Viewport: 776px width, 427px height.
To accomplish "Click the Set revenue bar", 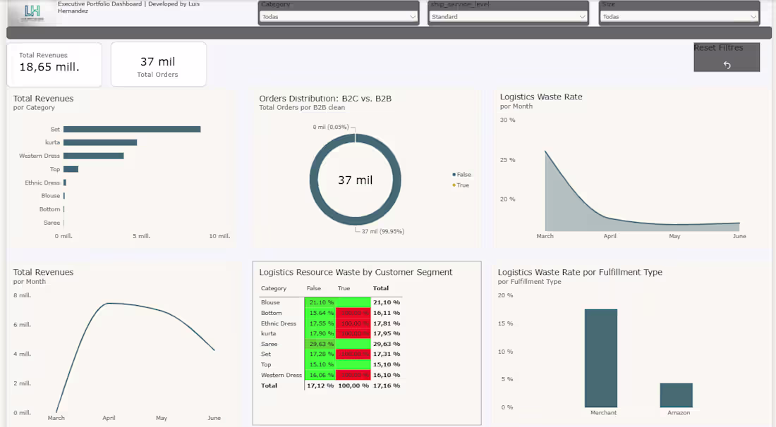I will [x=132, y=129].
